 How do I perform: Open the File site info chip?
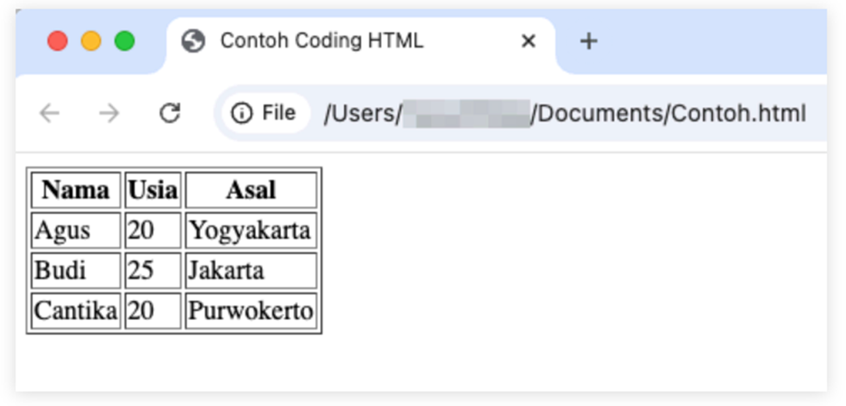(x=265, y=114)
